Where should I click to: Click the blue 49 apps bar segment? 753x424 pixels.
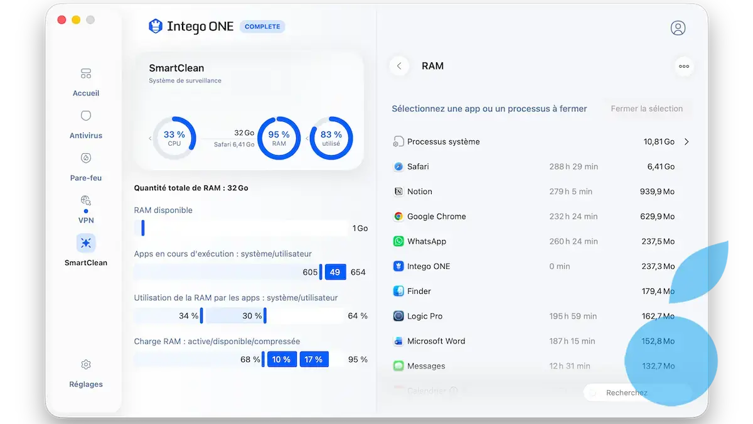[335, 272]
